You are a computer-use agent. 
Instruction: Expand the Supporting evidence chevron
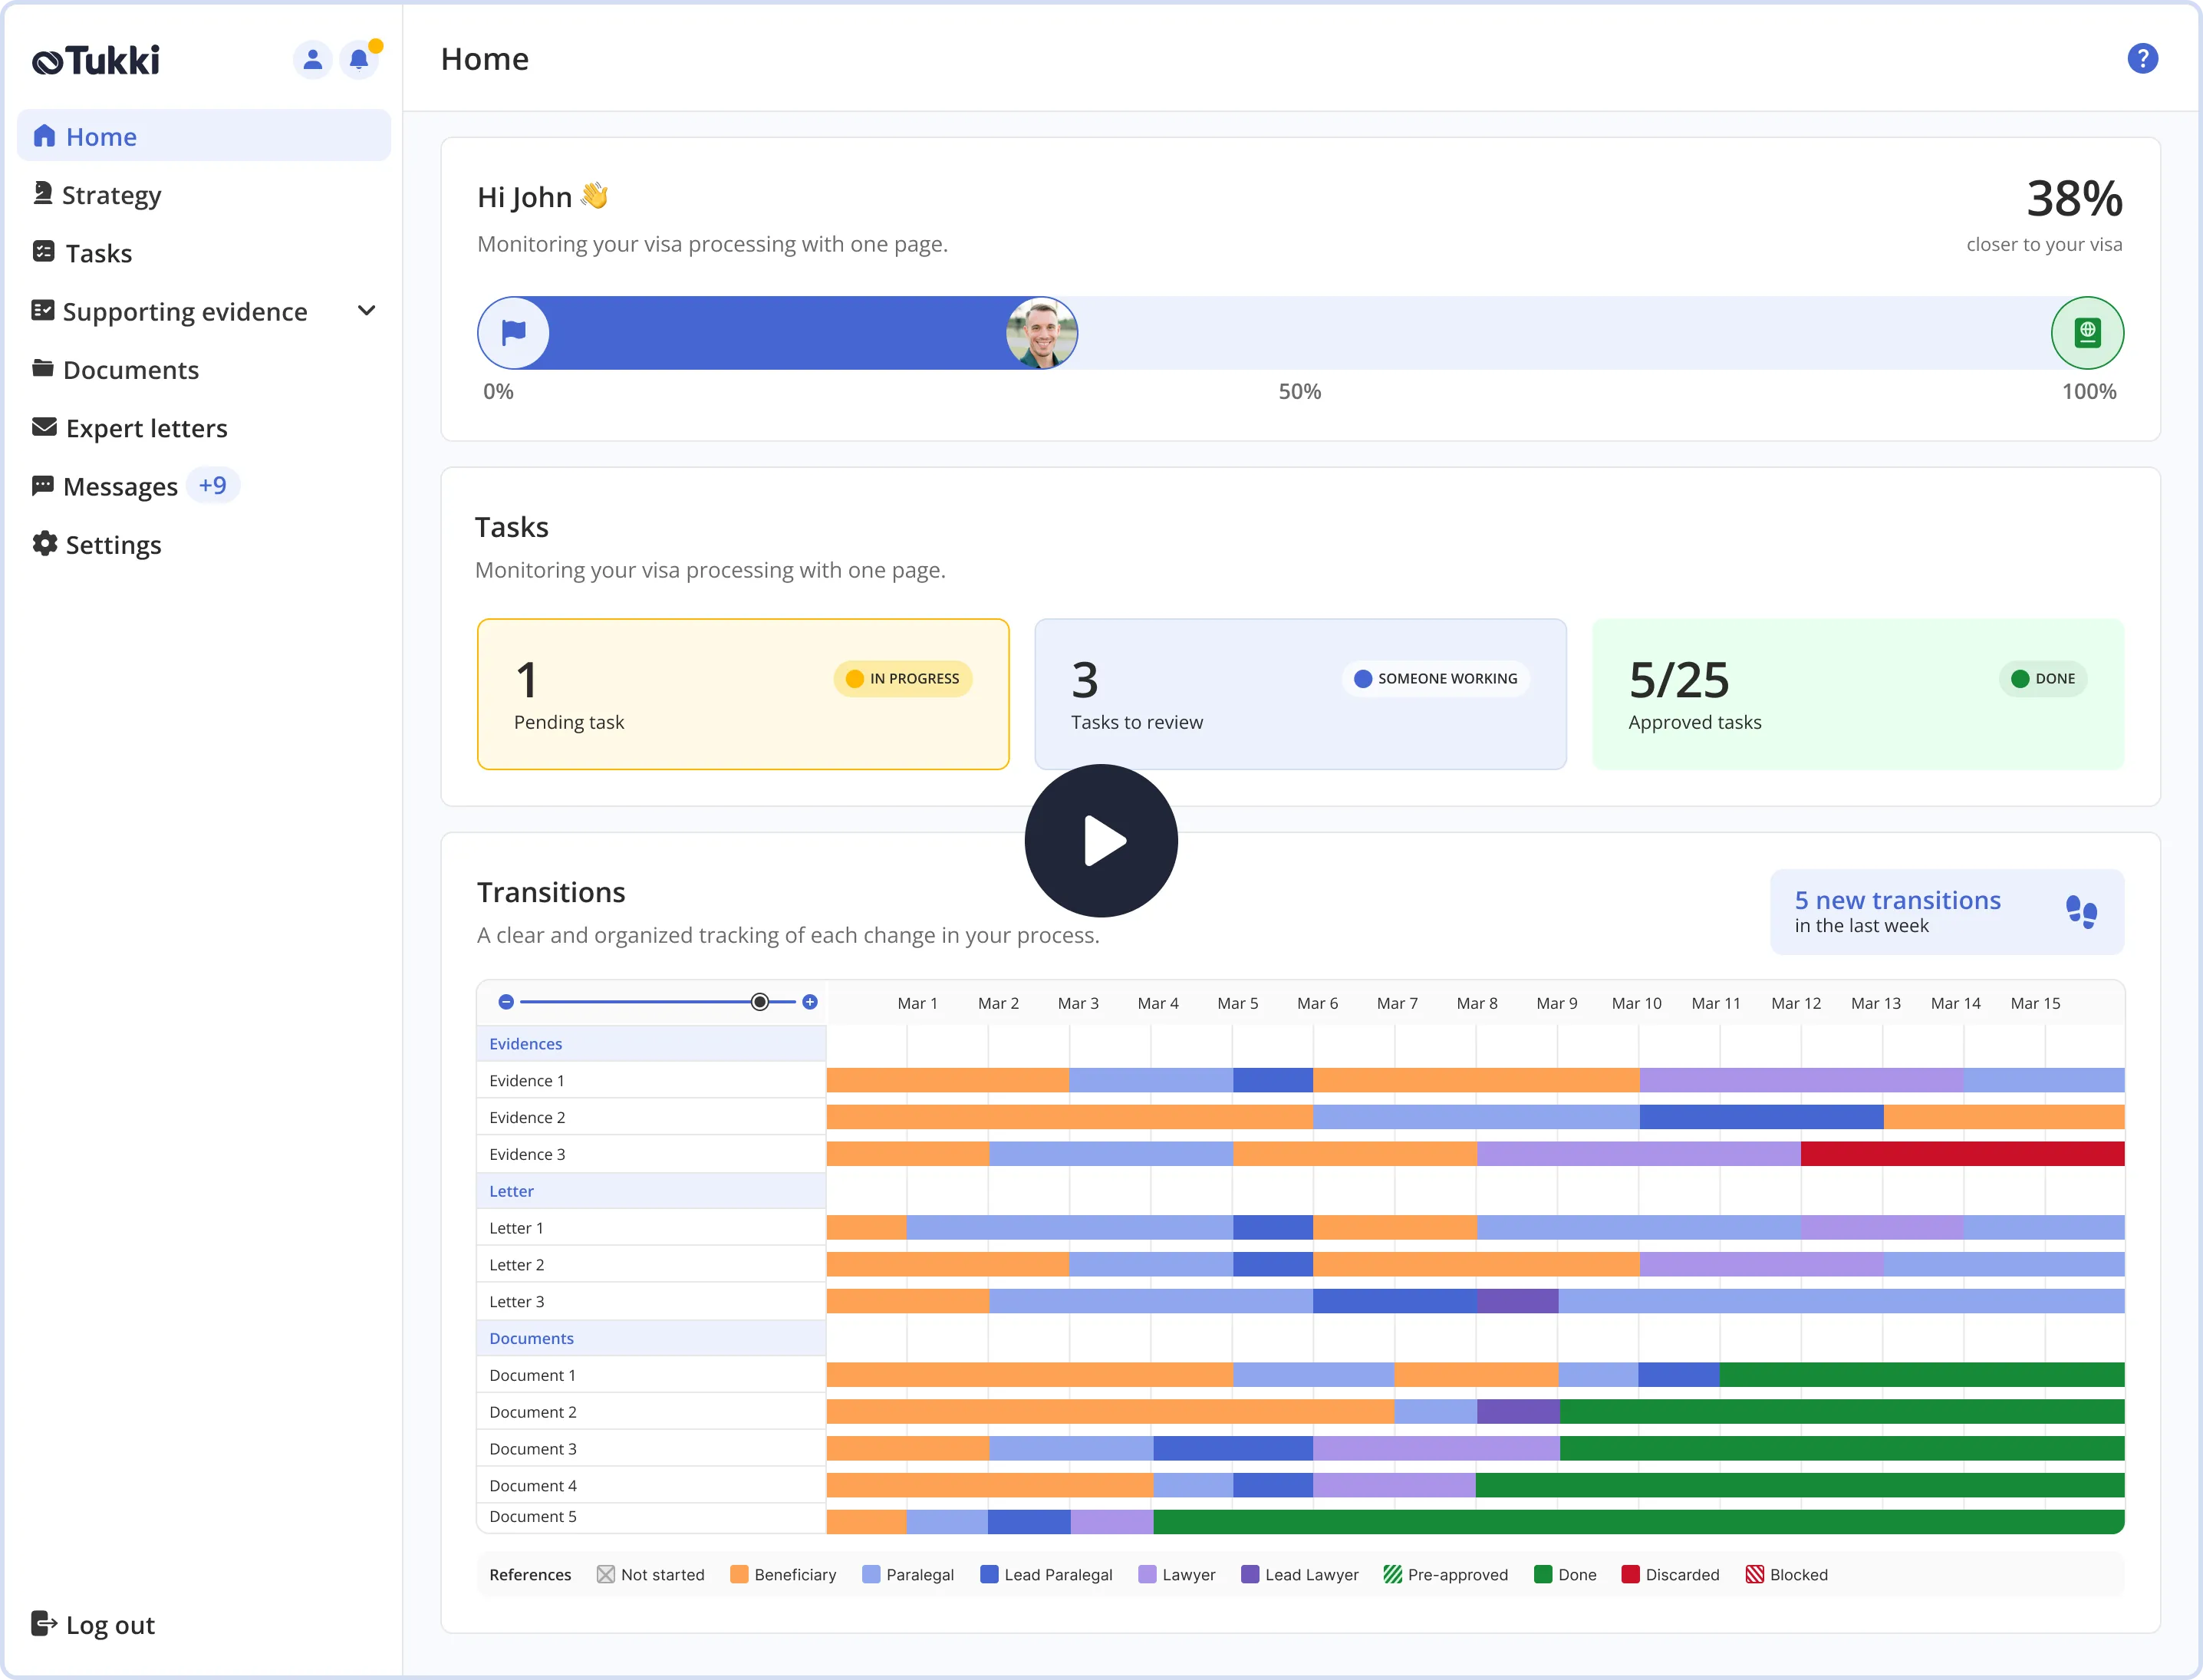coord(366,311)
